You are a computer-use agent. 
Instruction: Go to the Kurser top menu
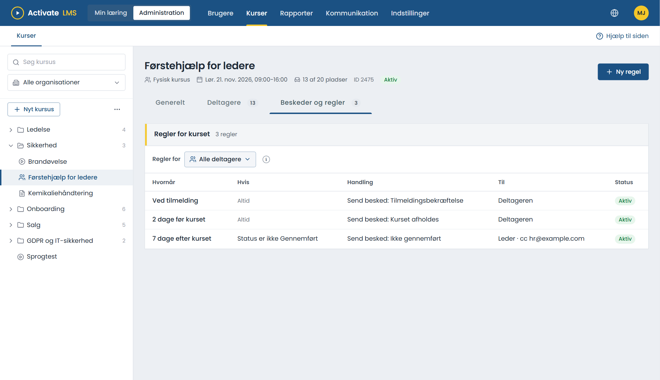[257, 13]
